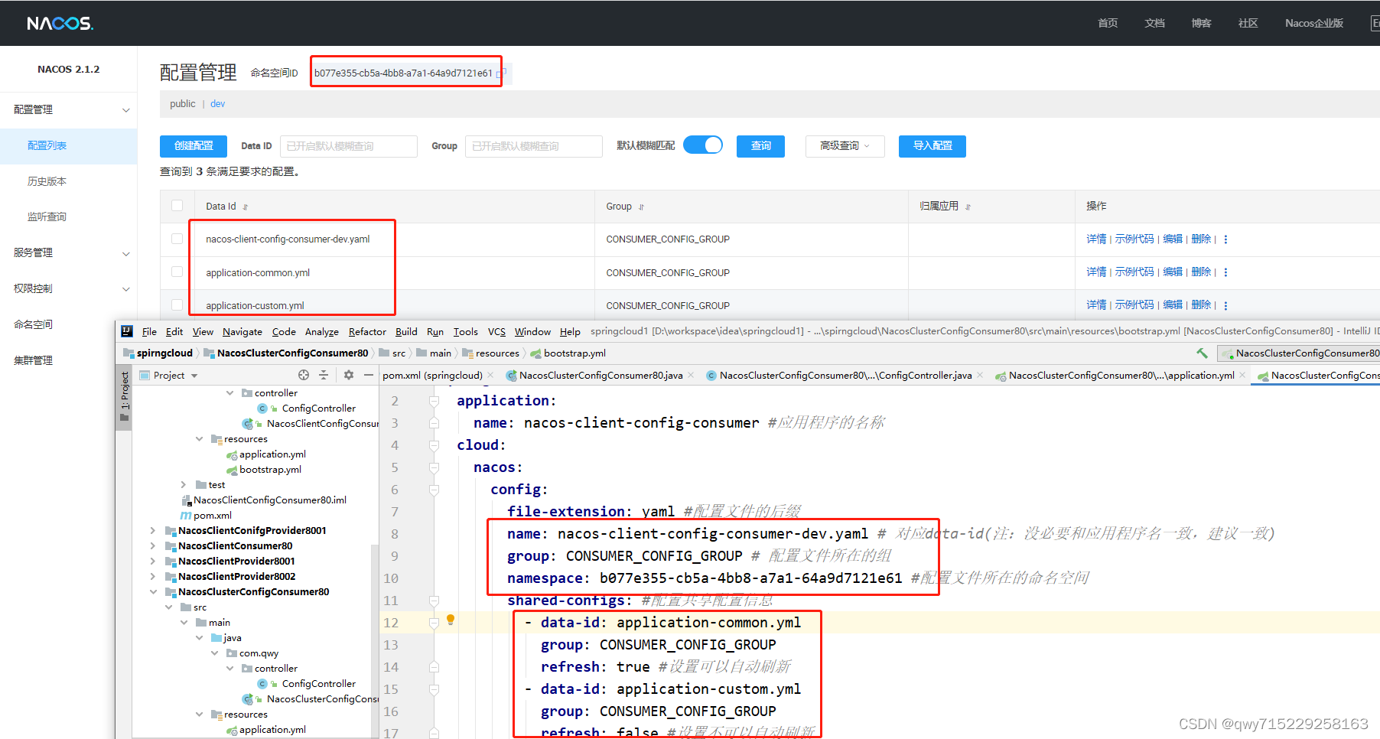Sort table by Group sort icon
Viewport: 1380px width, 739px height.
click(x=641, y=207)
